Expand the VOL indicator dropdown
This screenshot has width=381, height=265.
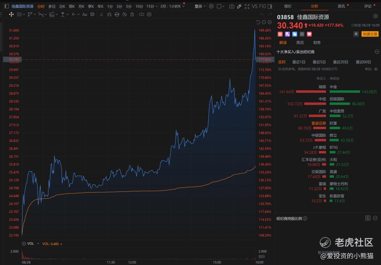click(38, 244)
